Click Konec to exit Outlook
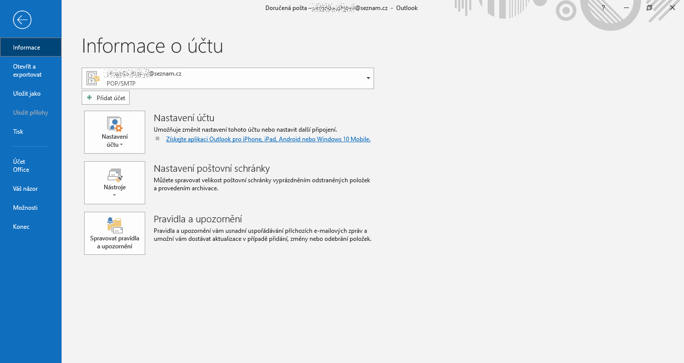Screen dimensions: 684x363 [31, 227]
